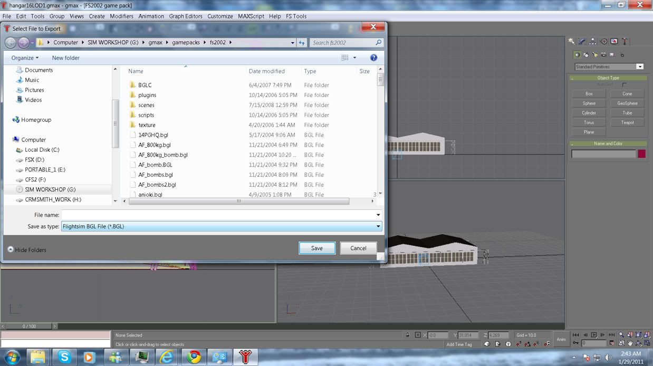This screenshot has width=653, height=366.
Task: Open the MAXScript menu
Action: point(251,16)
